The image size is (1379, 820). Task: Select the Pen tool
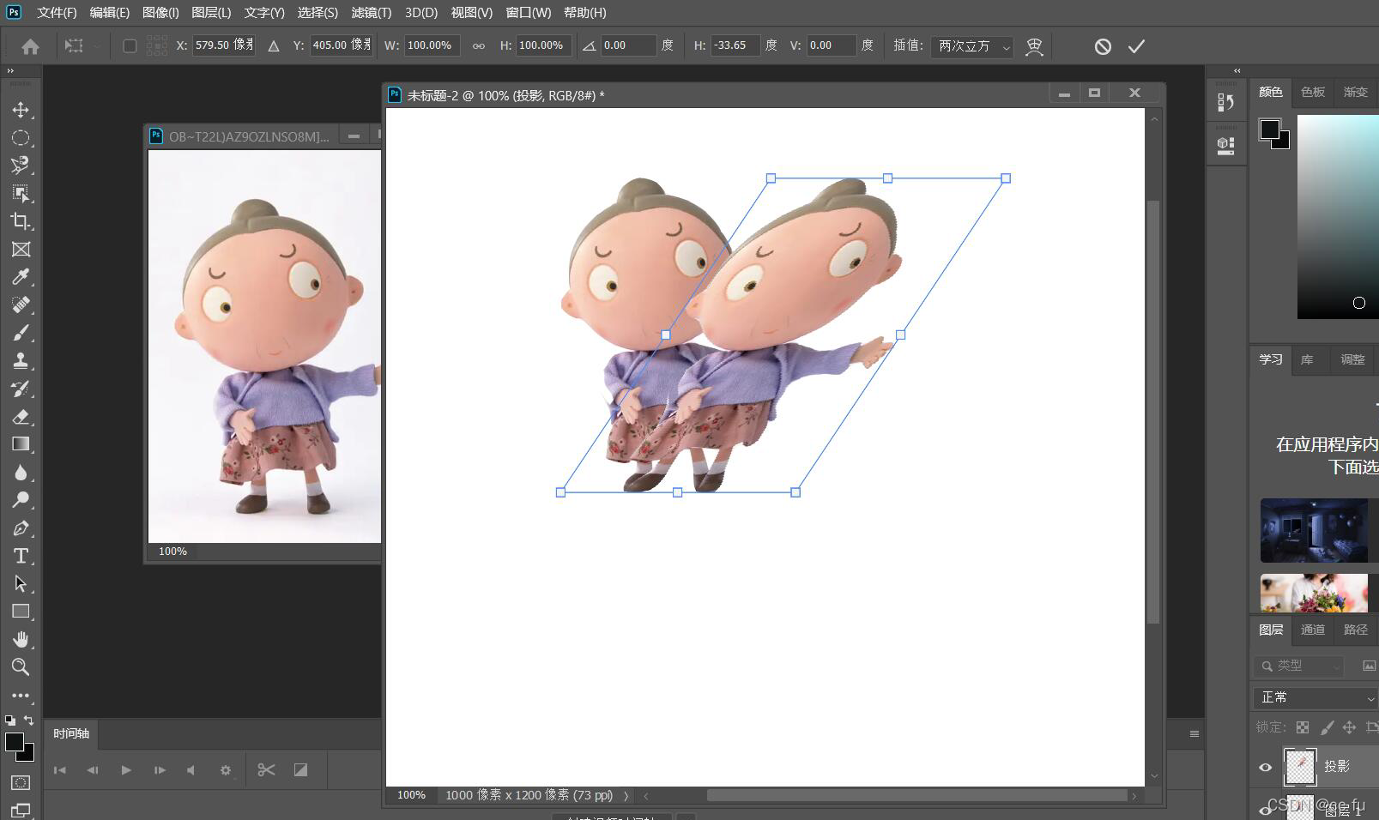21,528
